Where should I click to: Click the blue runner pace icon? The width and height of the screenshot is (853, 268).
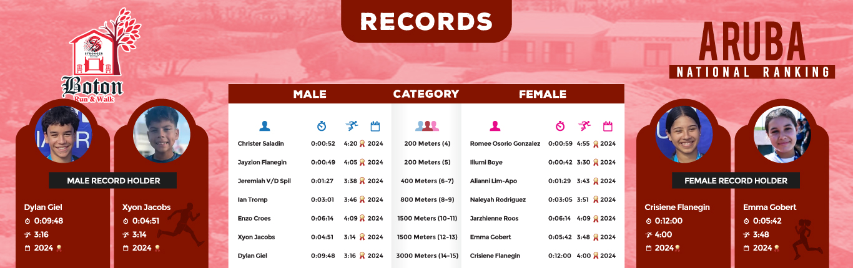[352, 125]
